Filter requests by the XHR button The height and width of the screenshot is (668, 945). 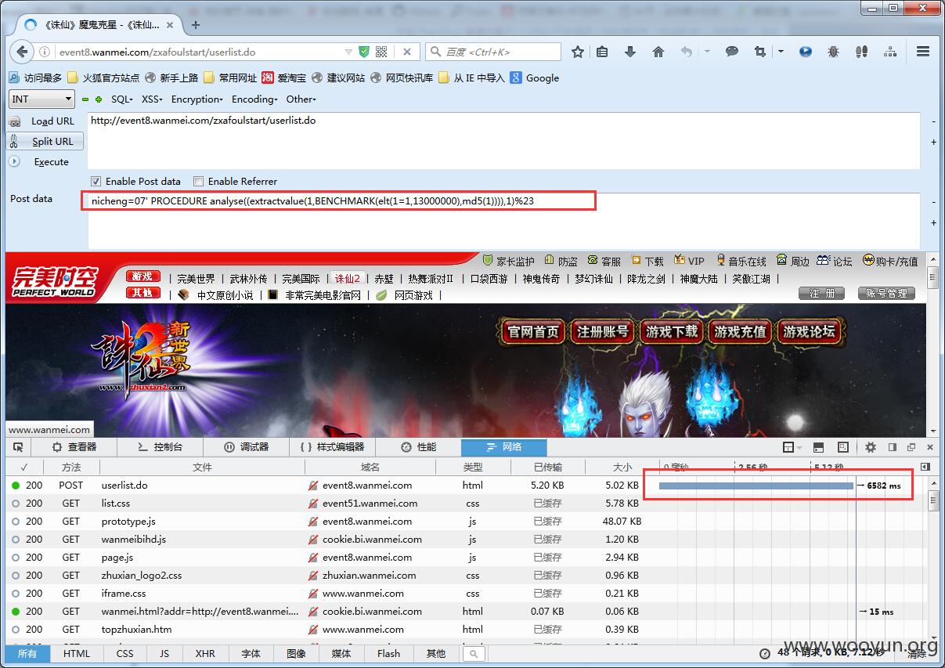click(205, 654)
